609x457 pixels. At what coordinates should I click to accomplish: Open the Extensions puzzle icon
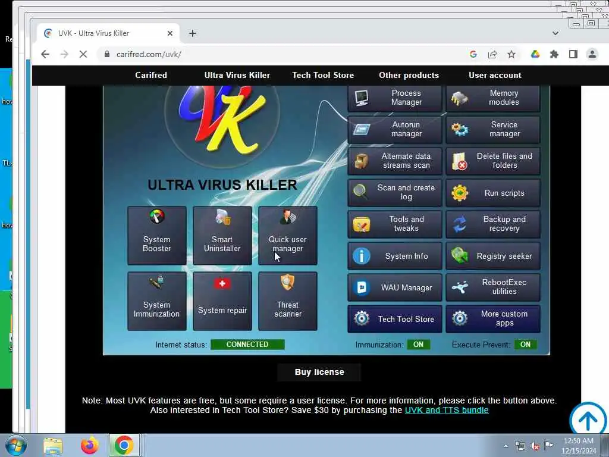pyautogui.click(x=554, y=54)
